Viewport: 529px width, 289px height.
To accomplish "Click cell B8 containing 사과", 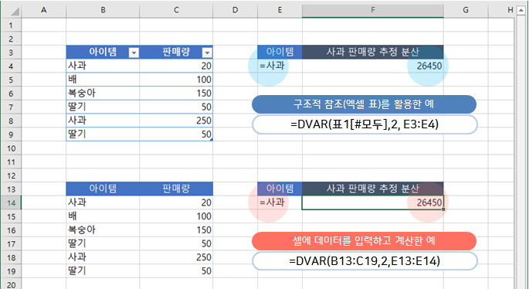I will point(103,121).
